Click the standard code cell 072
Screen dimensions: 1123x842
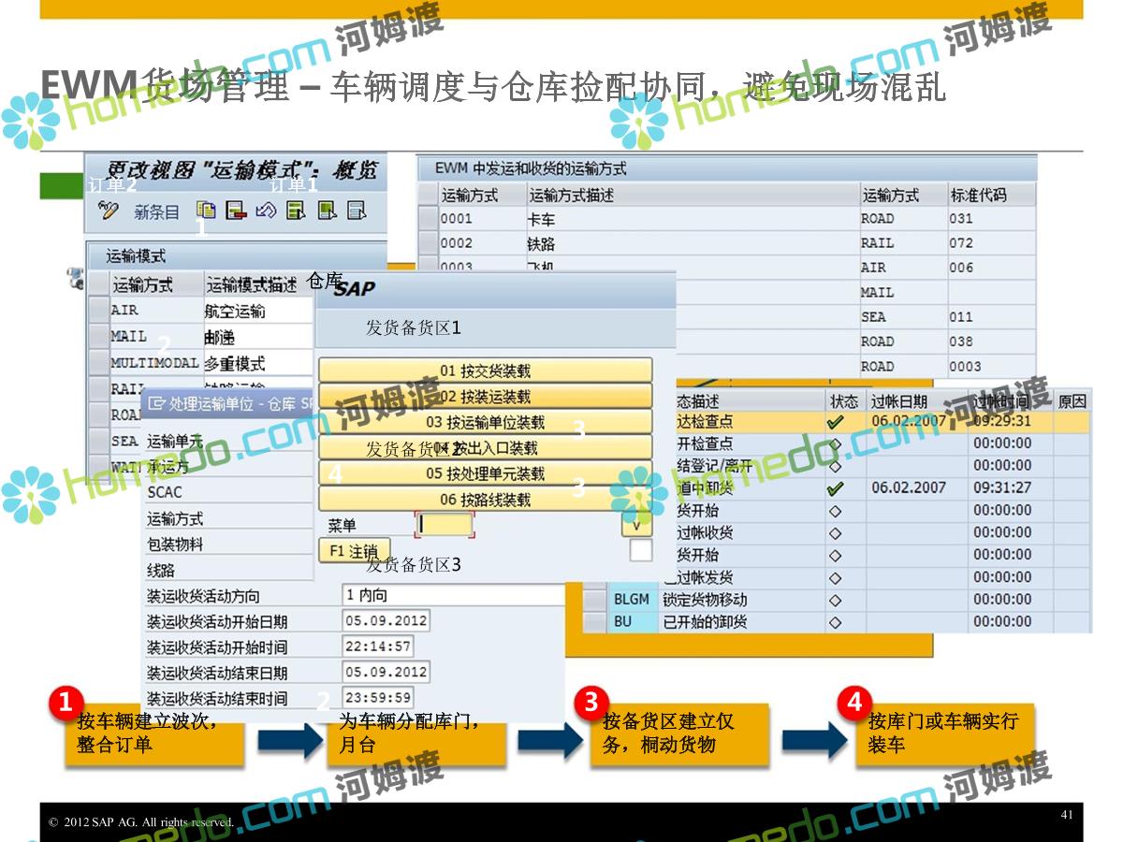tap(991, 243)
